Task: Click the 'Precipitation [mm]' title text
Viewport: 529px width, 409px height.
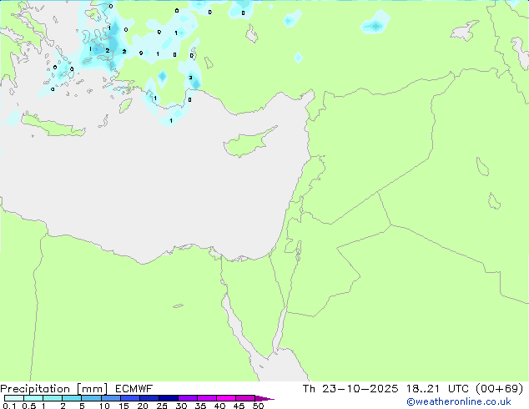Action: tap(54, 389)
